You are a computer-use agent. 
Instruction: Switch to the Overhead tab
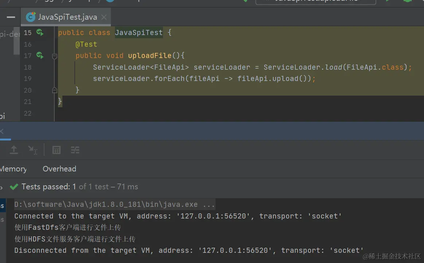click(x=59, y=169)
